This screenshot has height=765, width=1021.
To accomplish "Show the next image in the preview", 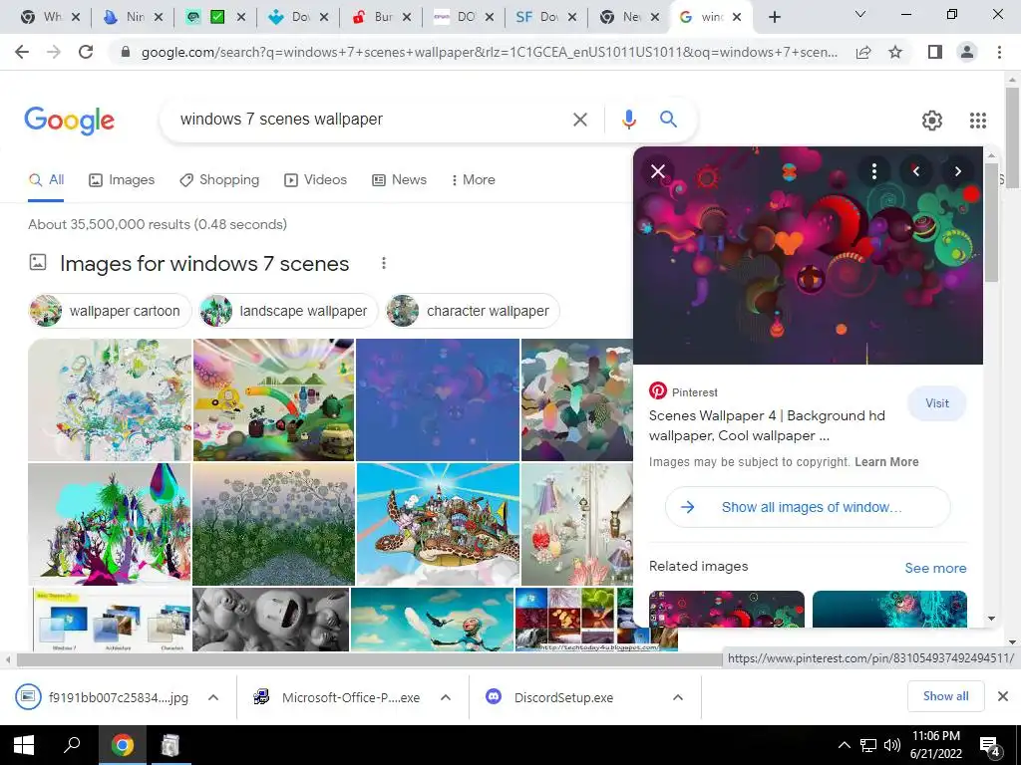I will [x=957, y=171].
